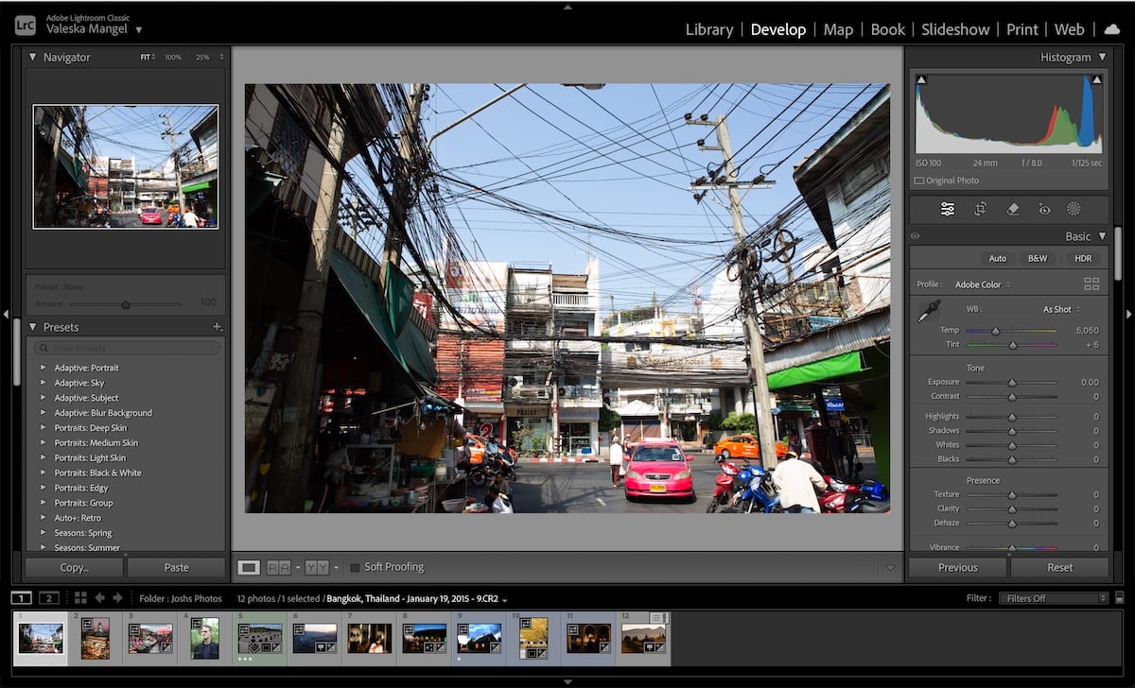Click the Copy button
The width and height of the screenshot is (1135, 688).
click(74, 566)
